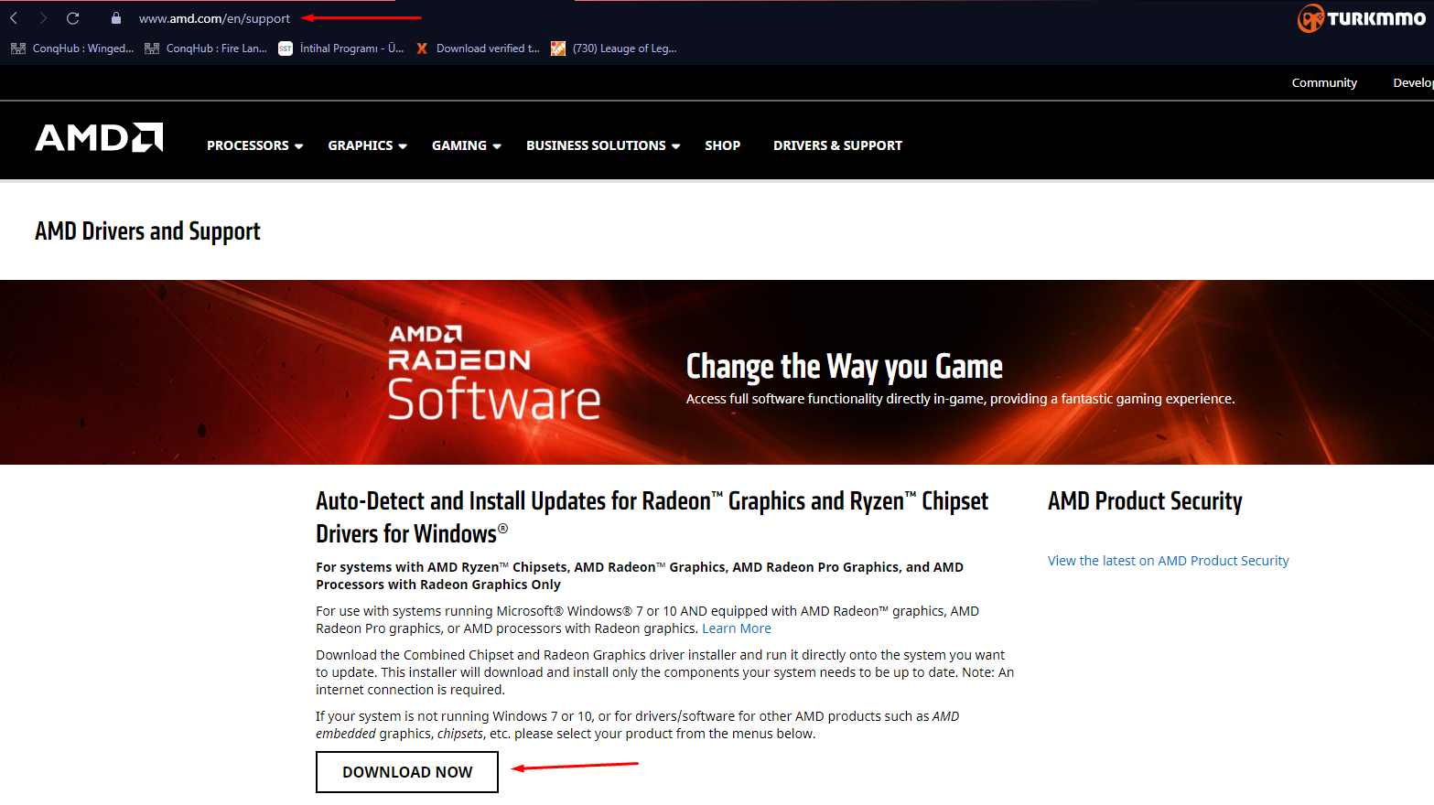The width and height of the screenshot is (1434, 805).
Task: Click the AMD logo in the header
Action: coord(99,138)
